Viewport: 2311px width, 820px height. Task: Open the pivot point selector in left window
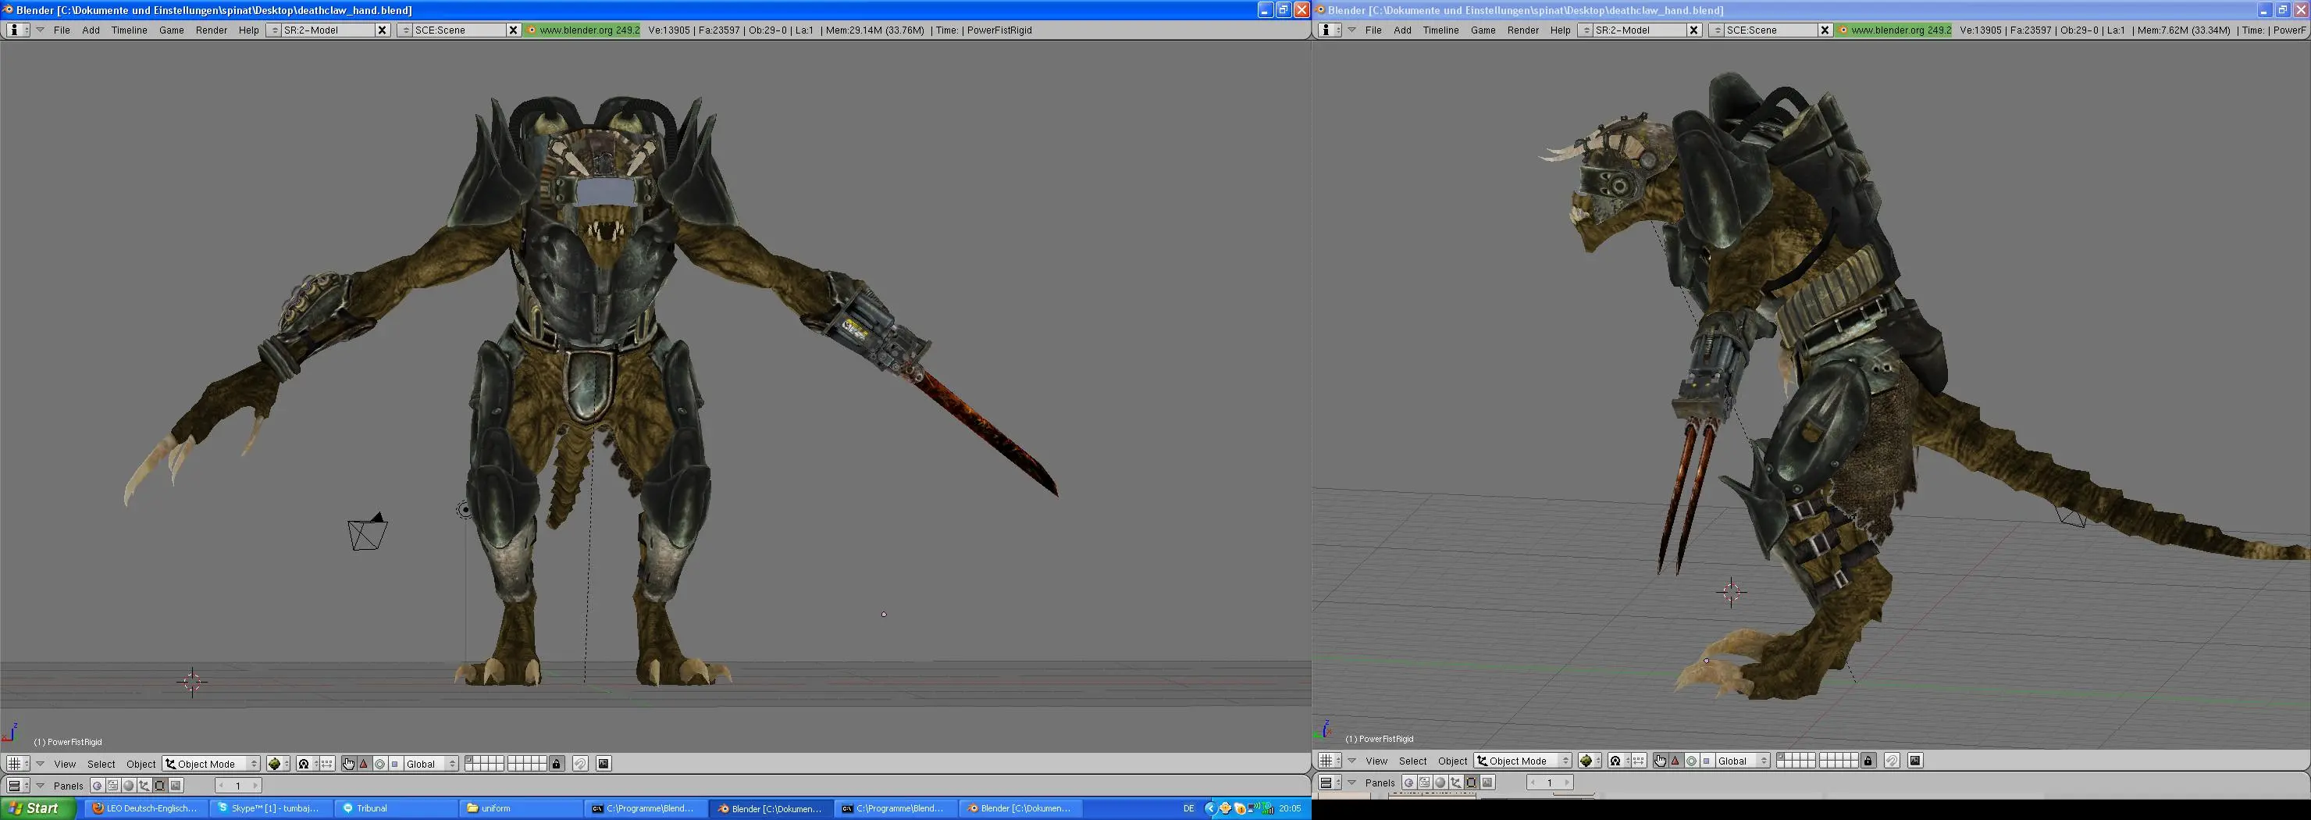click(308, 764)
